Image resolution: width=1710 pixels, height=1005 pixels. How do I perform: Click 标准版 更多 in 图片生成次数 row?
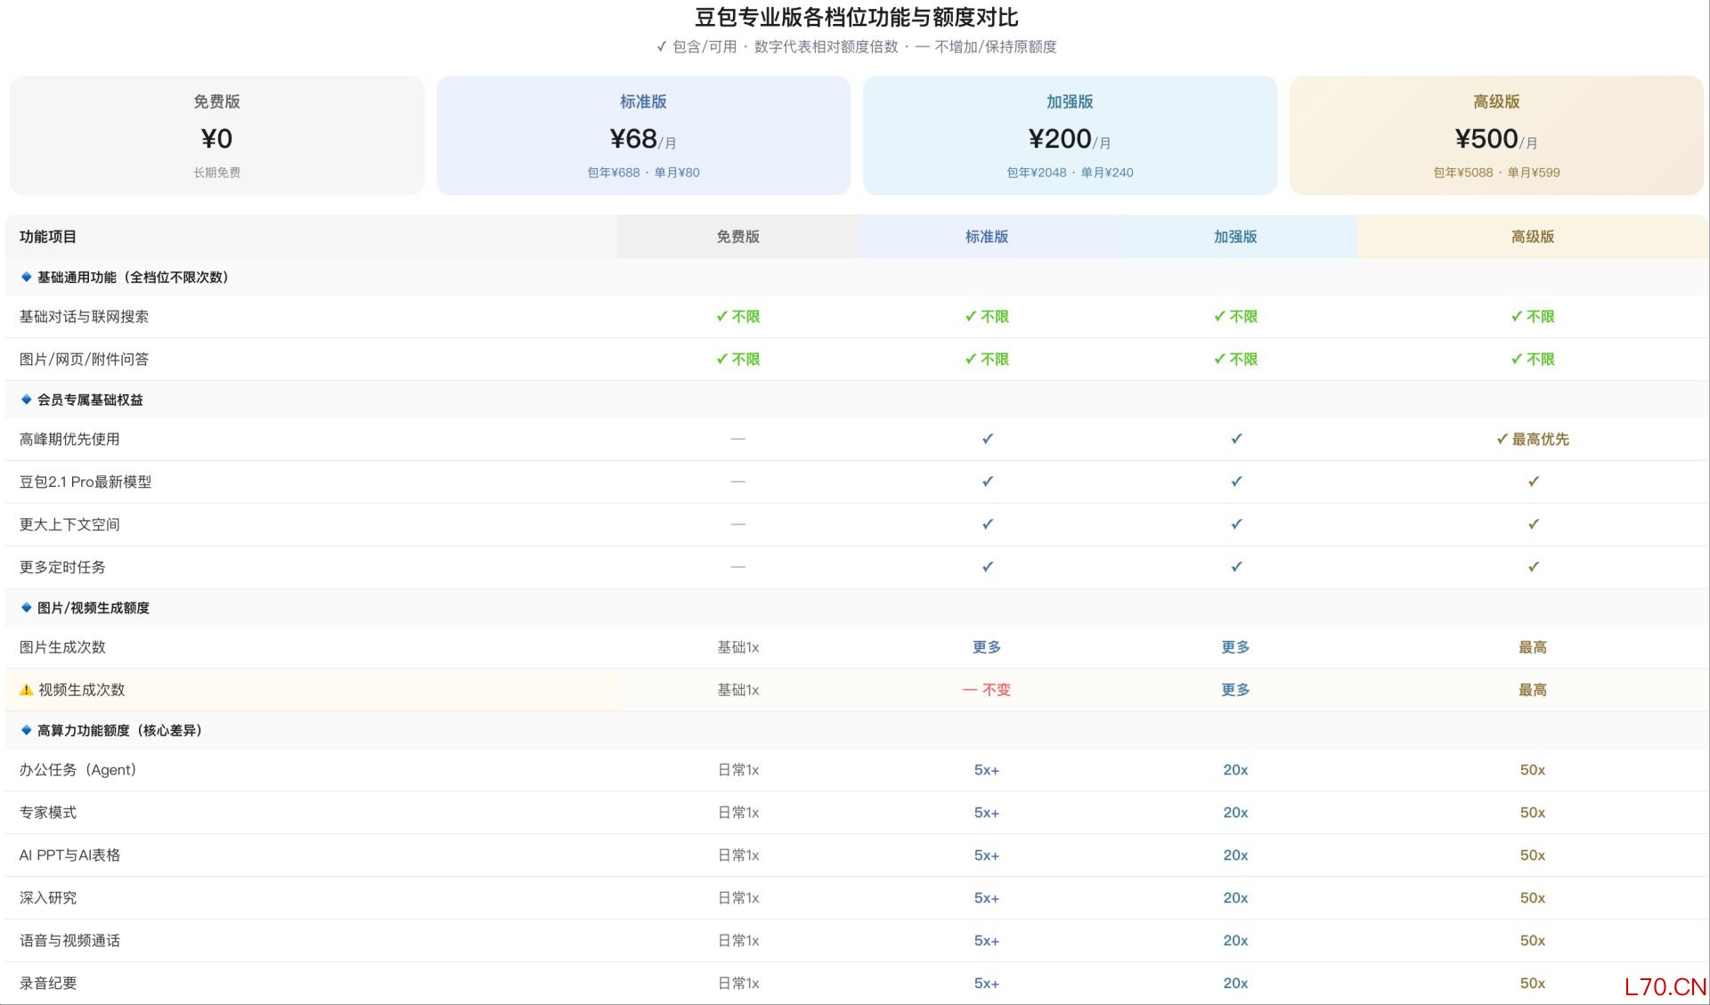[x=987, y=647]
